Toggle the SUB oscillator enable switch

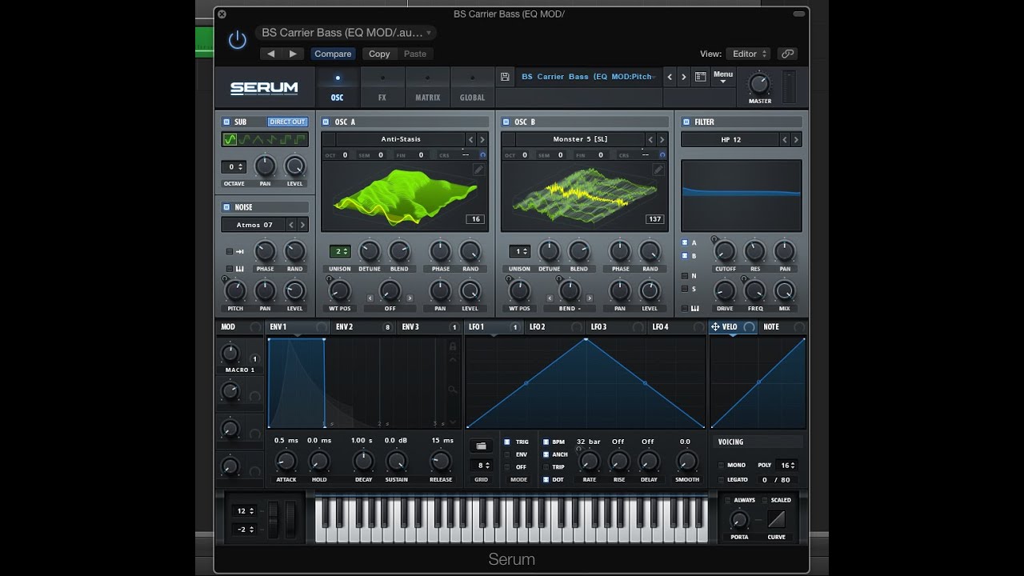tap(226, 122)
